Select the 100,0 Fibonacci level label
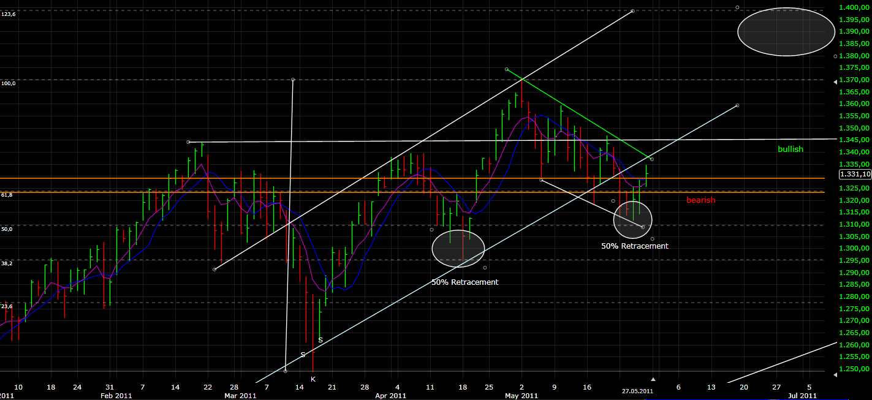Viewport: 872px width, 400px height. click(x=9, y=83)
